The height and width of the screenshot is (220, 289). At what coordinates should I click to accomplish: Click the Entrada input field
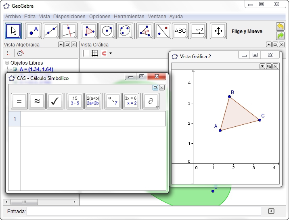coord(144,212)
